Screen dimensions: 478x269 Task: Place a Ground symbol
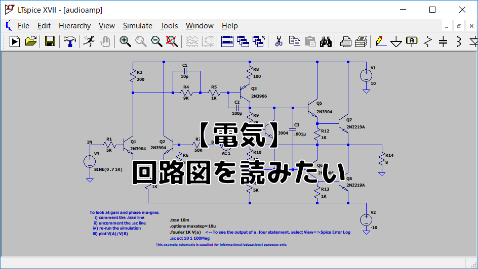[x=396, y=41]
